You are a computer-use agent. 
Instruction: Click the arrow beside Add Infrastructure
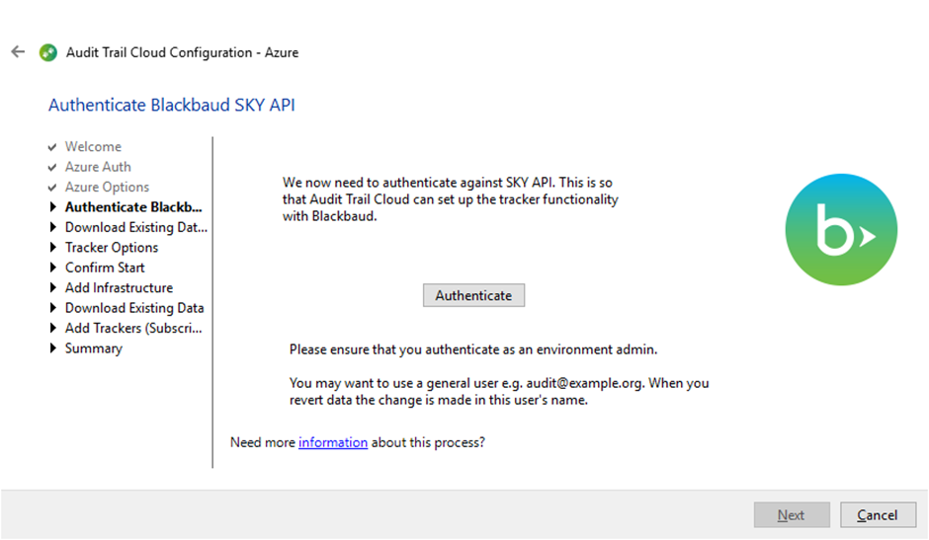[x=52, y=287]
